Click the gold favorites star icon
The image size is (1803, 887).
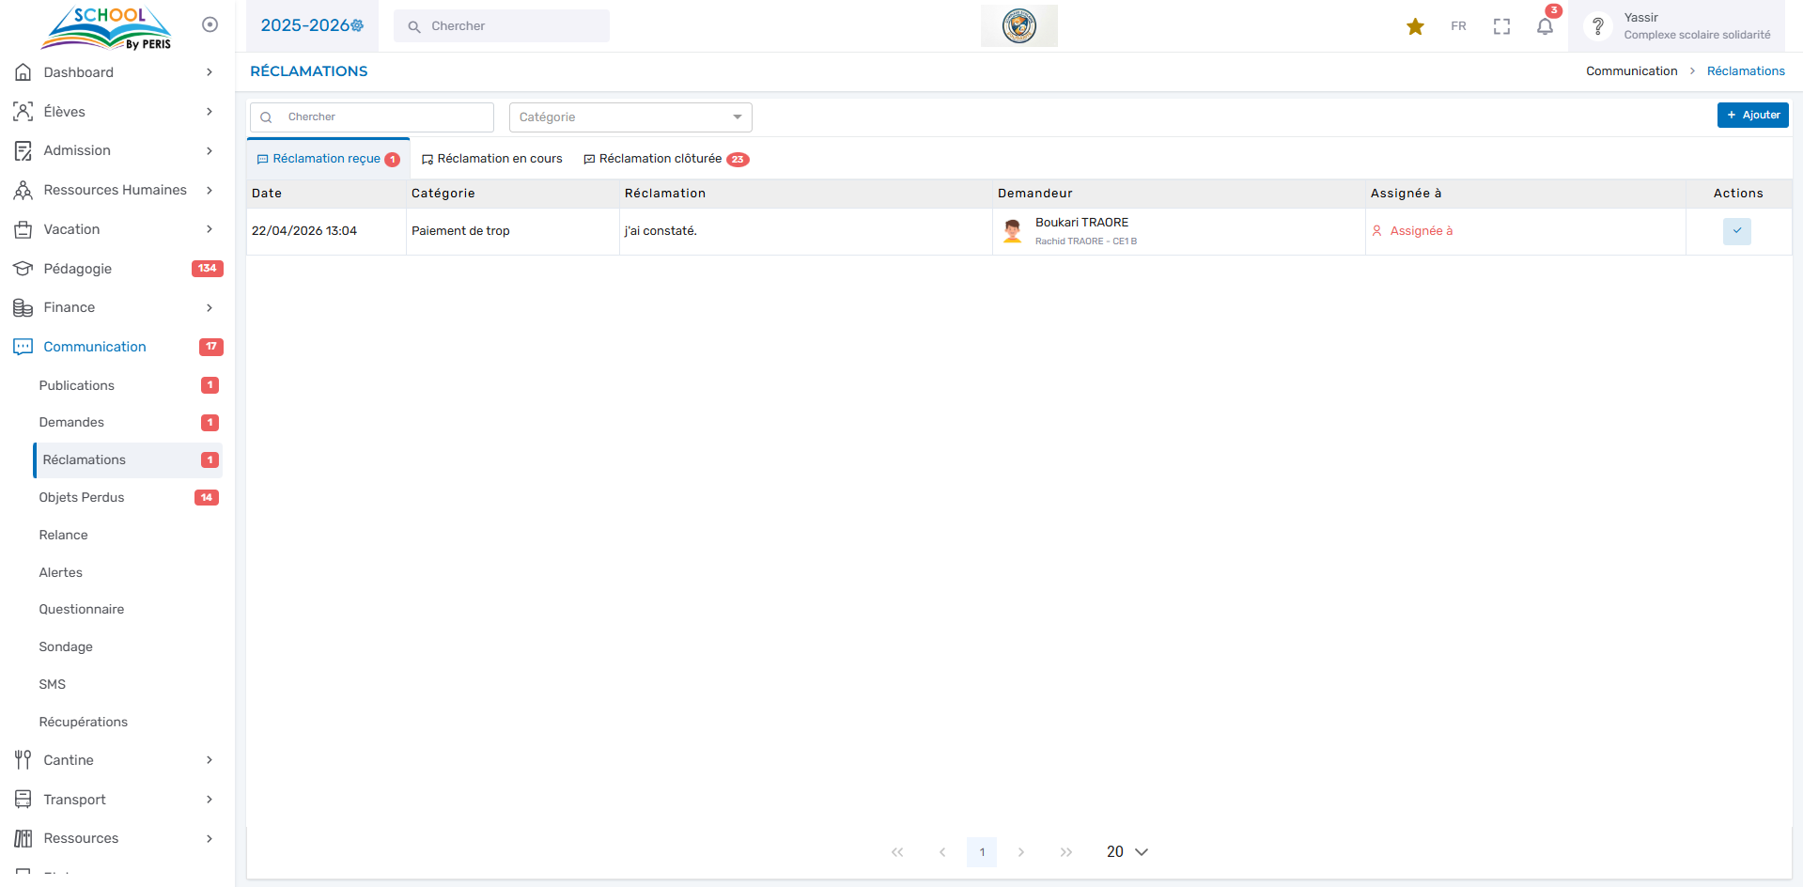click(x=1415, y=26)
